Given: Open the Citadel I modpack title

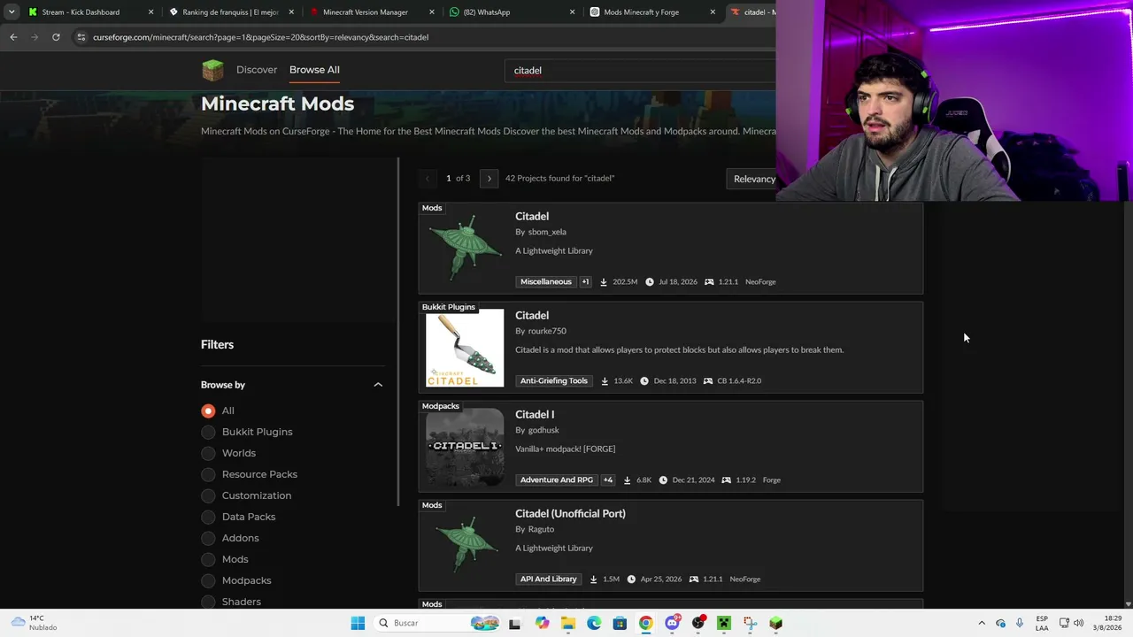Looking at the screenshot, I should 535,414.
